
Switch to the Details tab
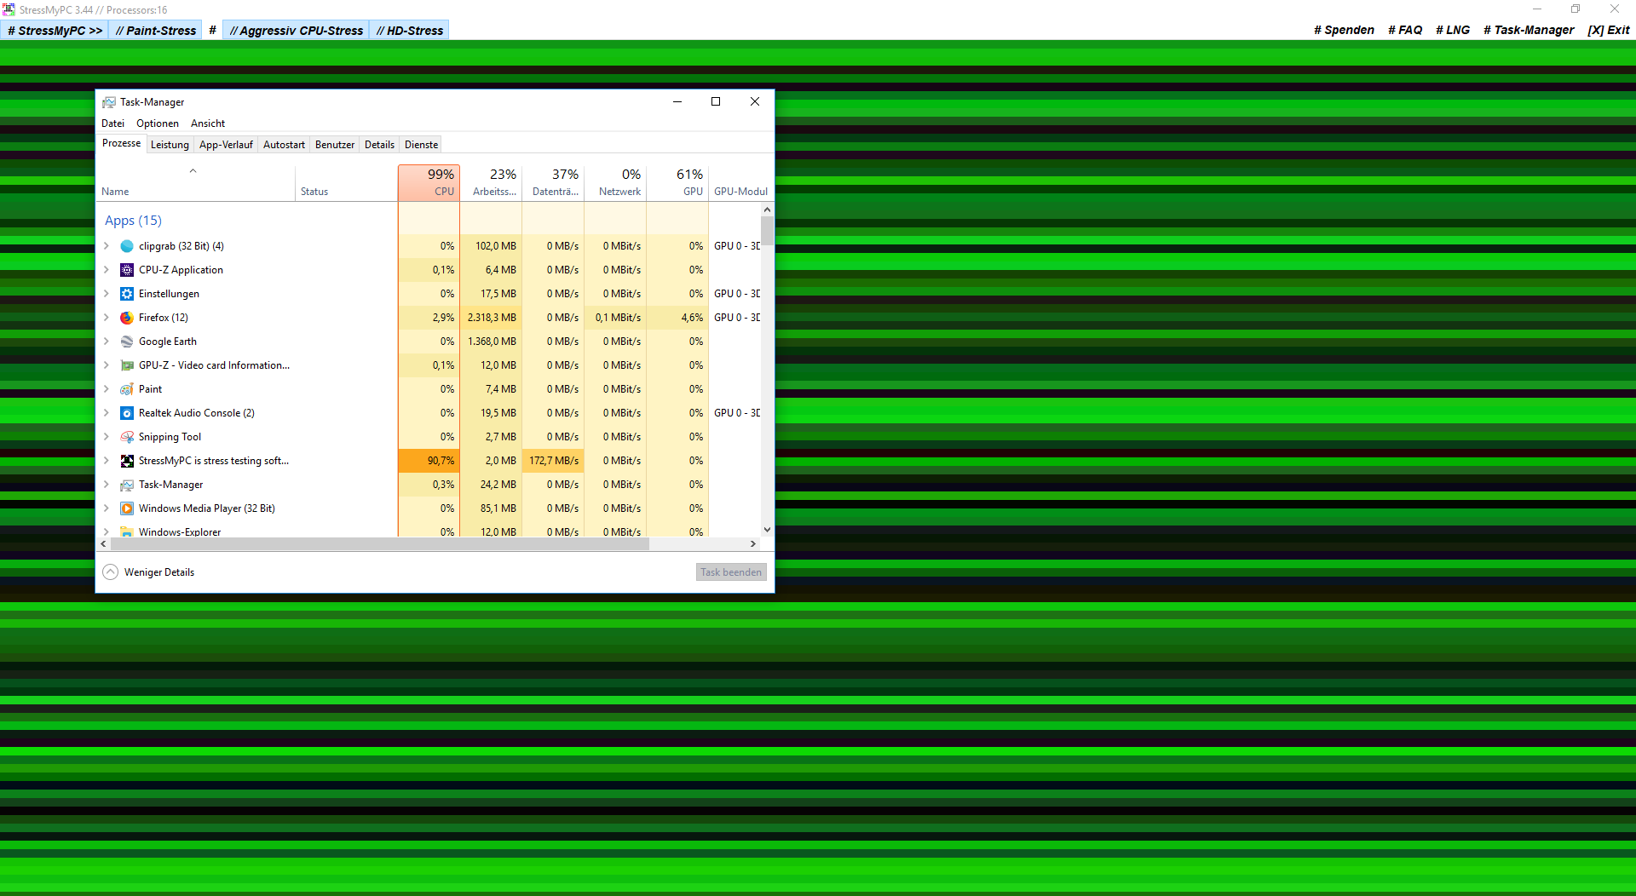point(379,145)
